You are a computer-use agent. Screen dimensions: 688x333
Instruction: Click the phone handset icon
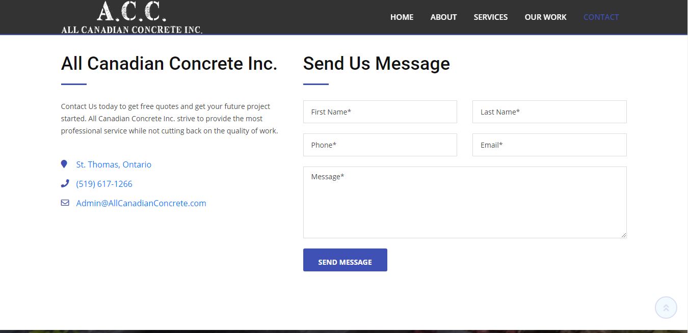(x=65, y=183)
